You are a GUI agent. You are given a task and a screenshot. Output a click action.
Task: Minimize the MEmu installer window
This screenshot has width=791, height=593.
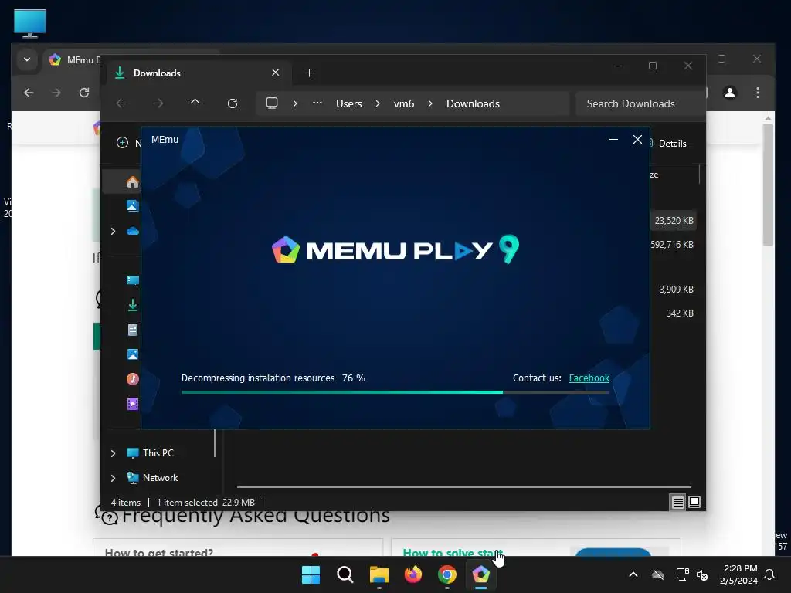click(613, 140)
